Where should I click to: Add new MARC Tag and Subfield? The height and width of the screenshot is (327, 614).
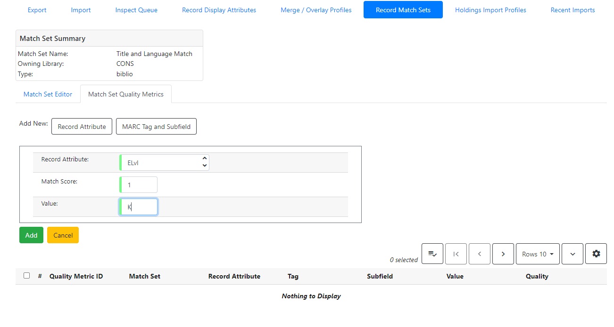(156, 127)
